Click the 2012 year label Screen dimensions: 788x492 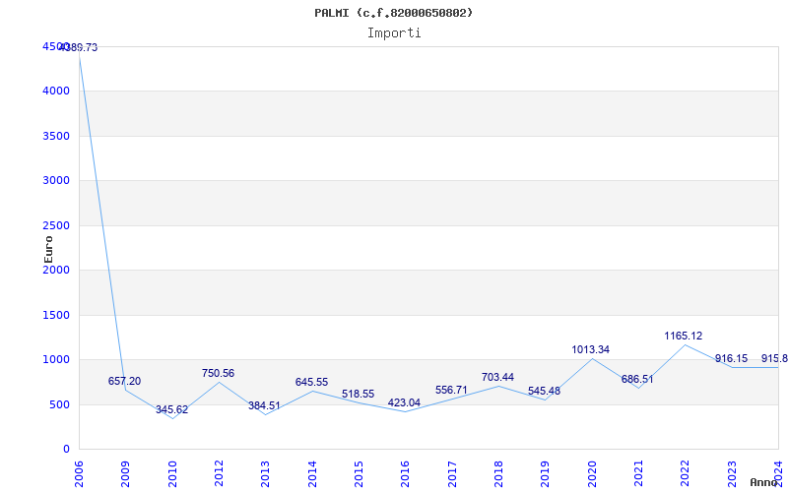[219, 474]
